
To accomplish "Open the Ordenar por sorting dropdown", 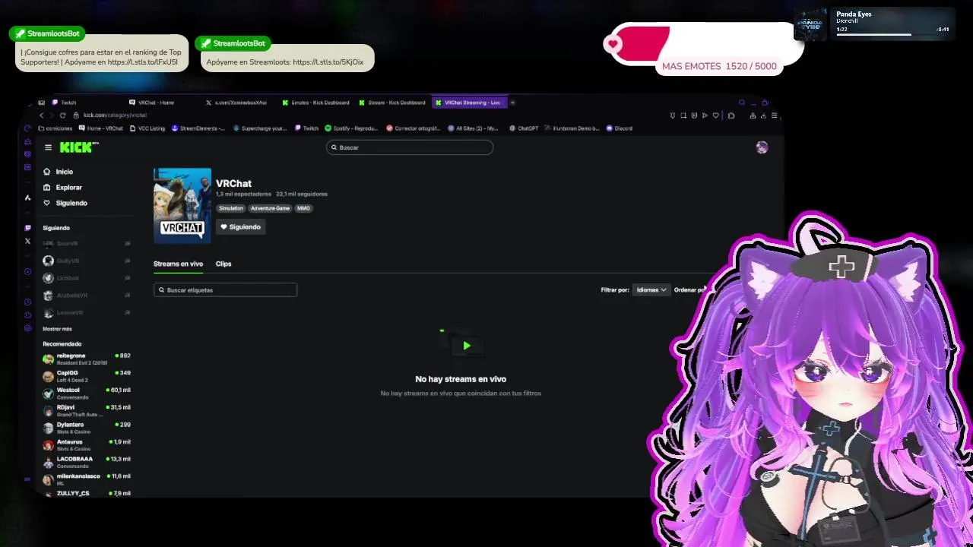I will [690, 289].
